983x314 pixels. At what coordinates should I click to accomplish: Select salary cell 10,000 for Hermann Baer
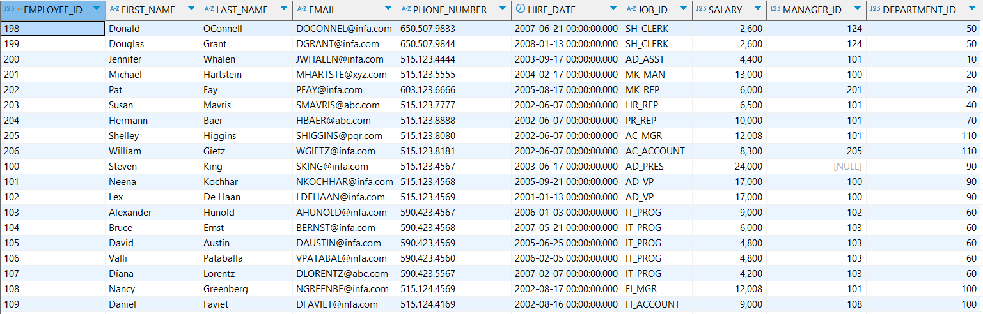729,121
